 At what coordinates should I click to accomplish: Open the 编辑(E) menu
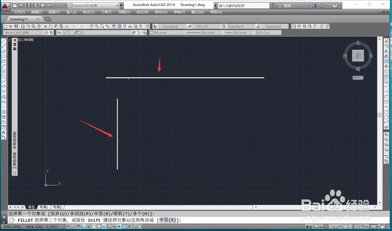pos(36,12)
